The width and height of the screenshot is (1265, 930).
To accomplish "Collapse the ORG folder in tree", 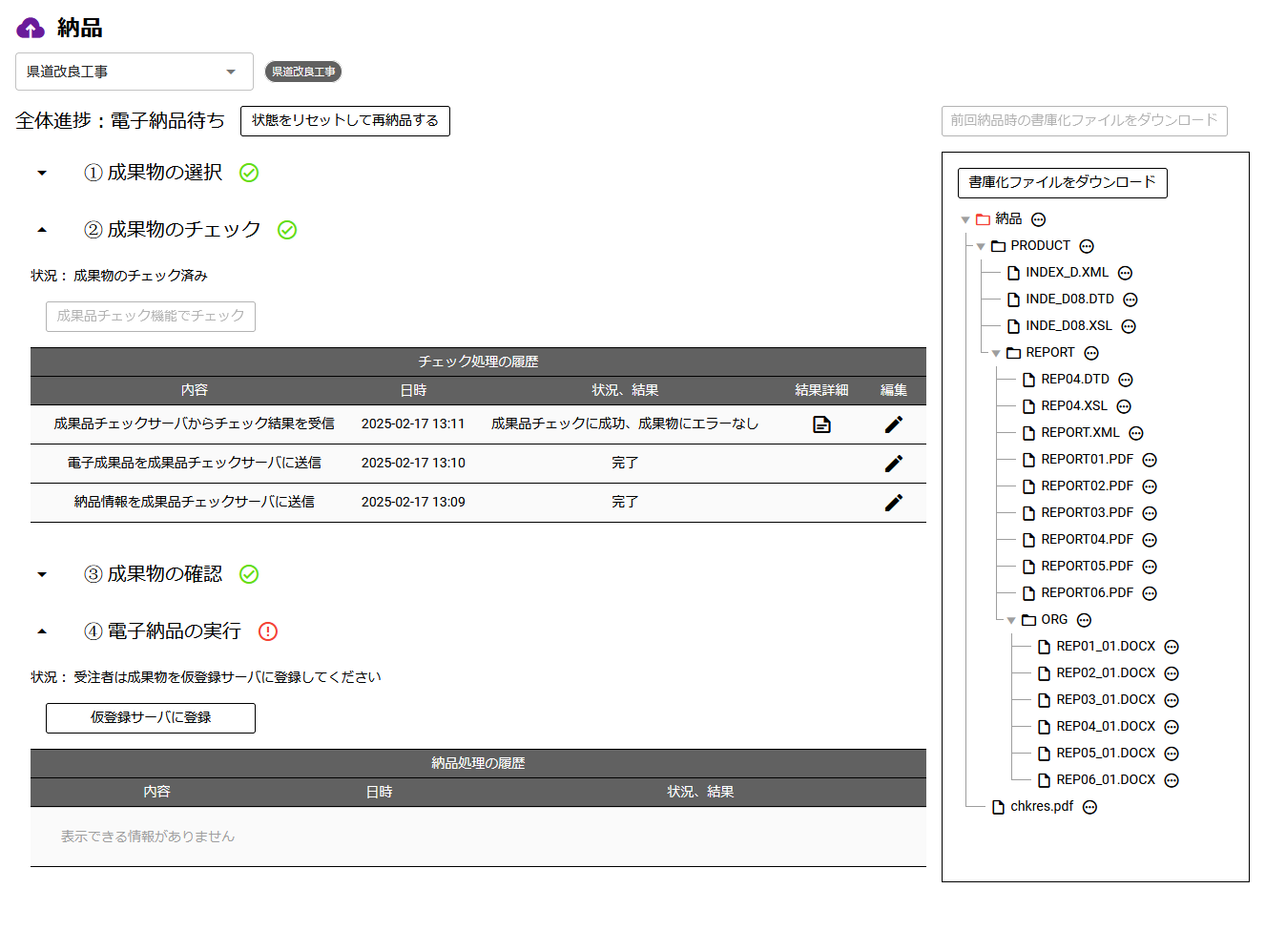I will pyautogui.click(x=1011, y=620).
